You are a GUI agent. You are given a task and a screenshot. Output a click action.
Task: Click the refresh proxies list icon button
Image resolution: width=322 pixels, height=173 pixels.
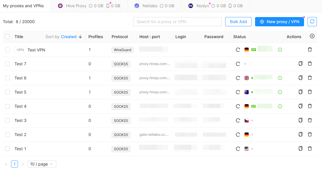pos(312,22)
